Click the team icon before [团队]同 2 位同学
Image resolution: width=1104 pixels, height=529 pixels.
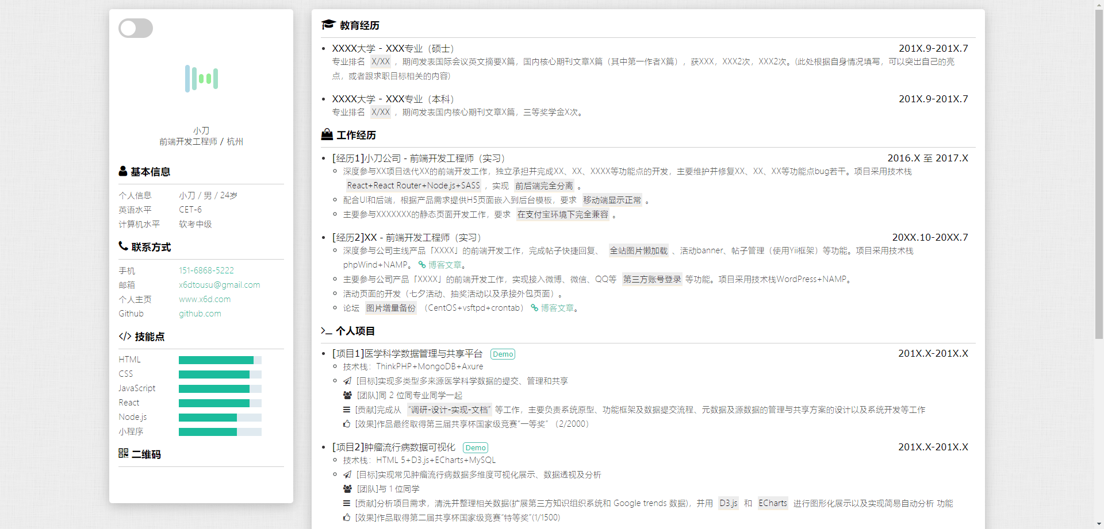click(x=347, y=395)
